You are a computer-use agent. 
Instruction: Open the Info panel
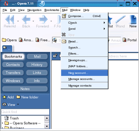coord(37,81)
